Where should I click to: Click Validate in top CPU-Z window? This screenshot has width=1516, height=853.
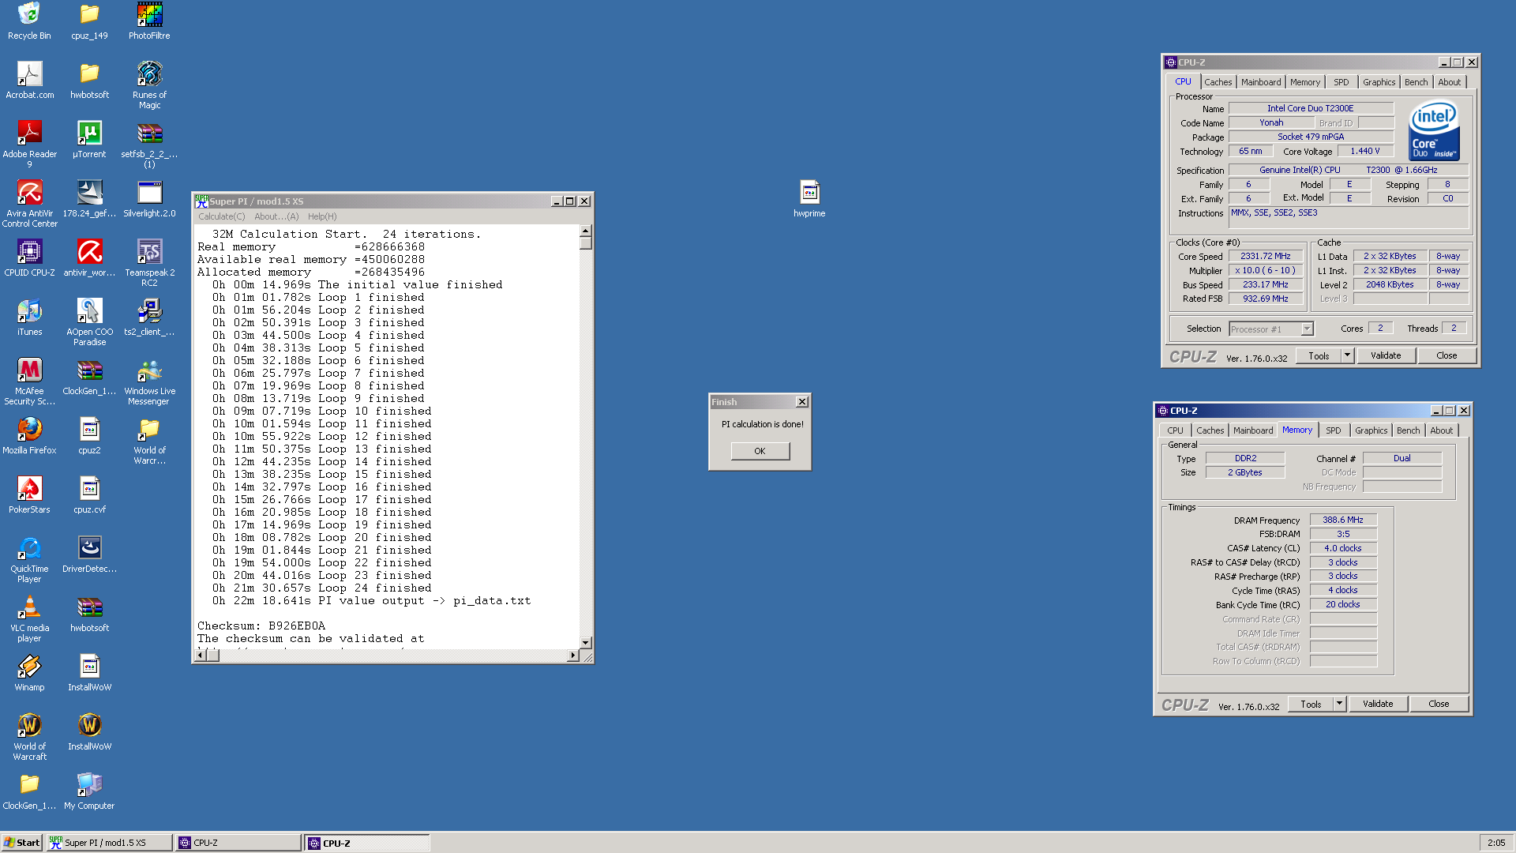coord(1386,356)
